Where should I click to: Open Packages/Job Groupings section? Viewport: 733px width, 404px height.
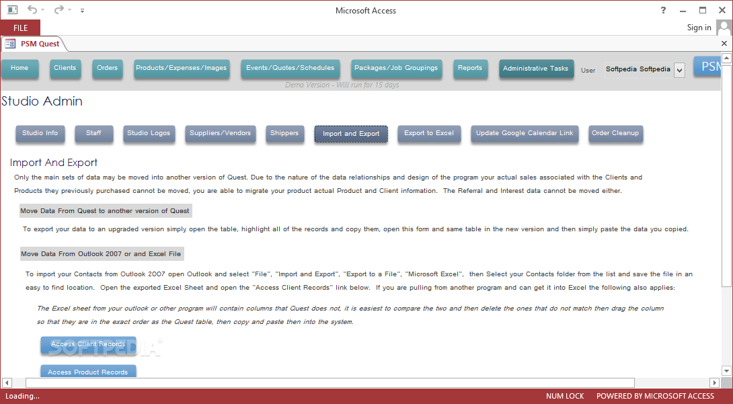396,68
